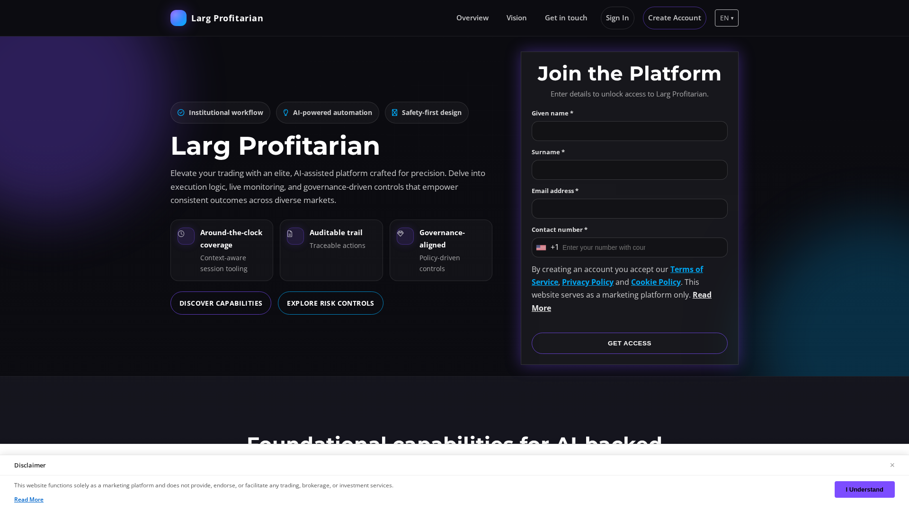Click the Auditable trail card title
The image size is (909, 511).
coord(336,232)
